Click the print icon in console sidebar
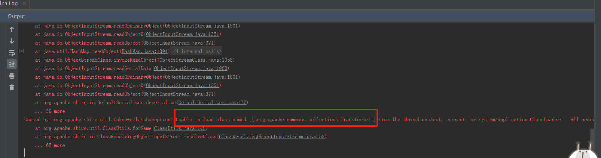Image resolution: width=601 pixels, height=158 pixels. (12, 76)
